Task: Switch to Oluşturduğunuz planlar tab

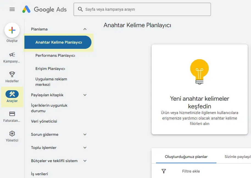Action: [186, 157]
